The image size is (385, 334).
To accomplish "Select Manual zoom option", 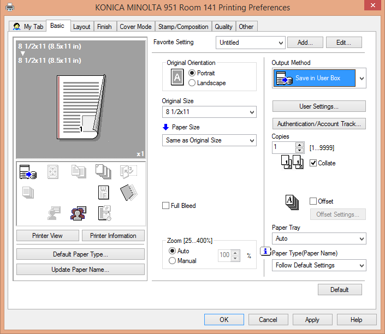I will pyautogui.click(x=172, y=261).
